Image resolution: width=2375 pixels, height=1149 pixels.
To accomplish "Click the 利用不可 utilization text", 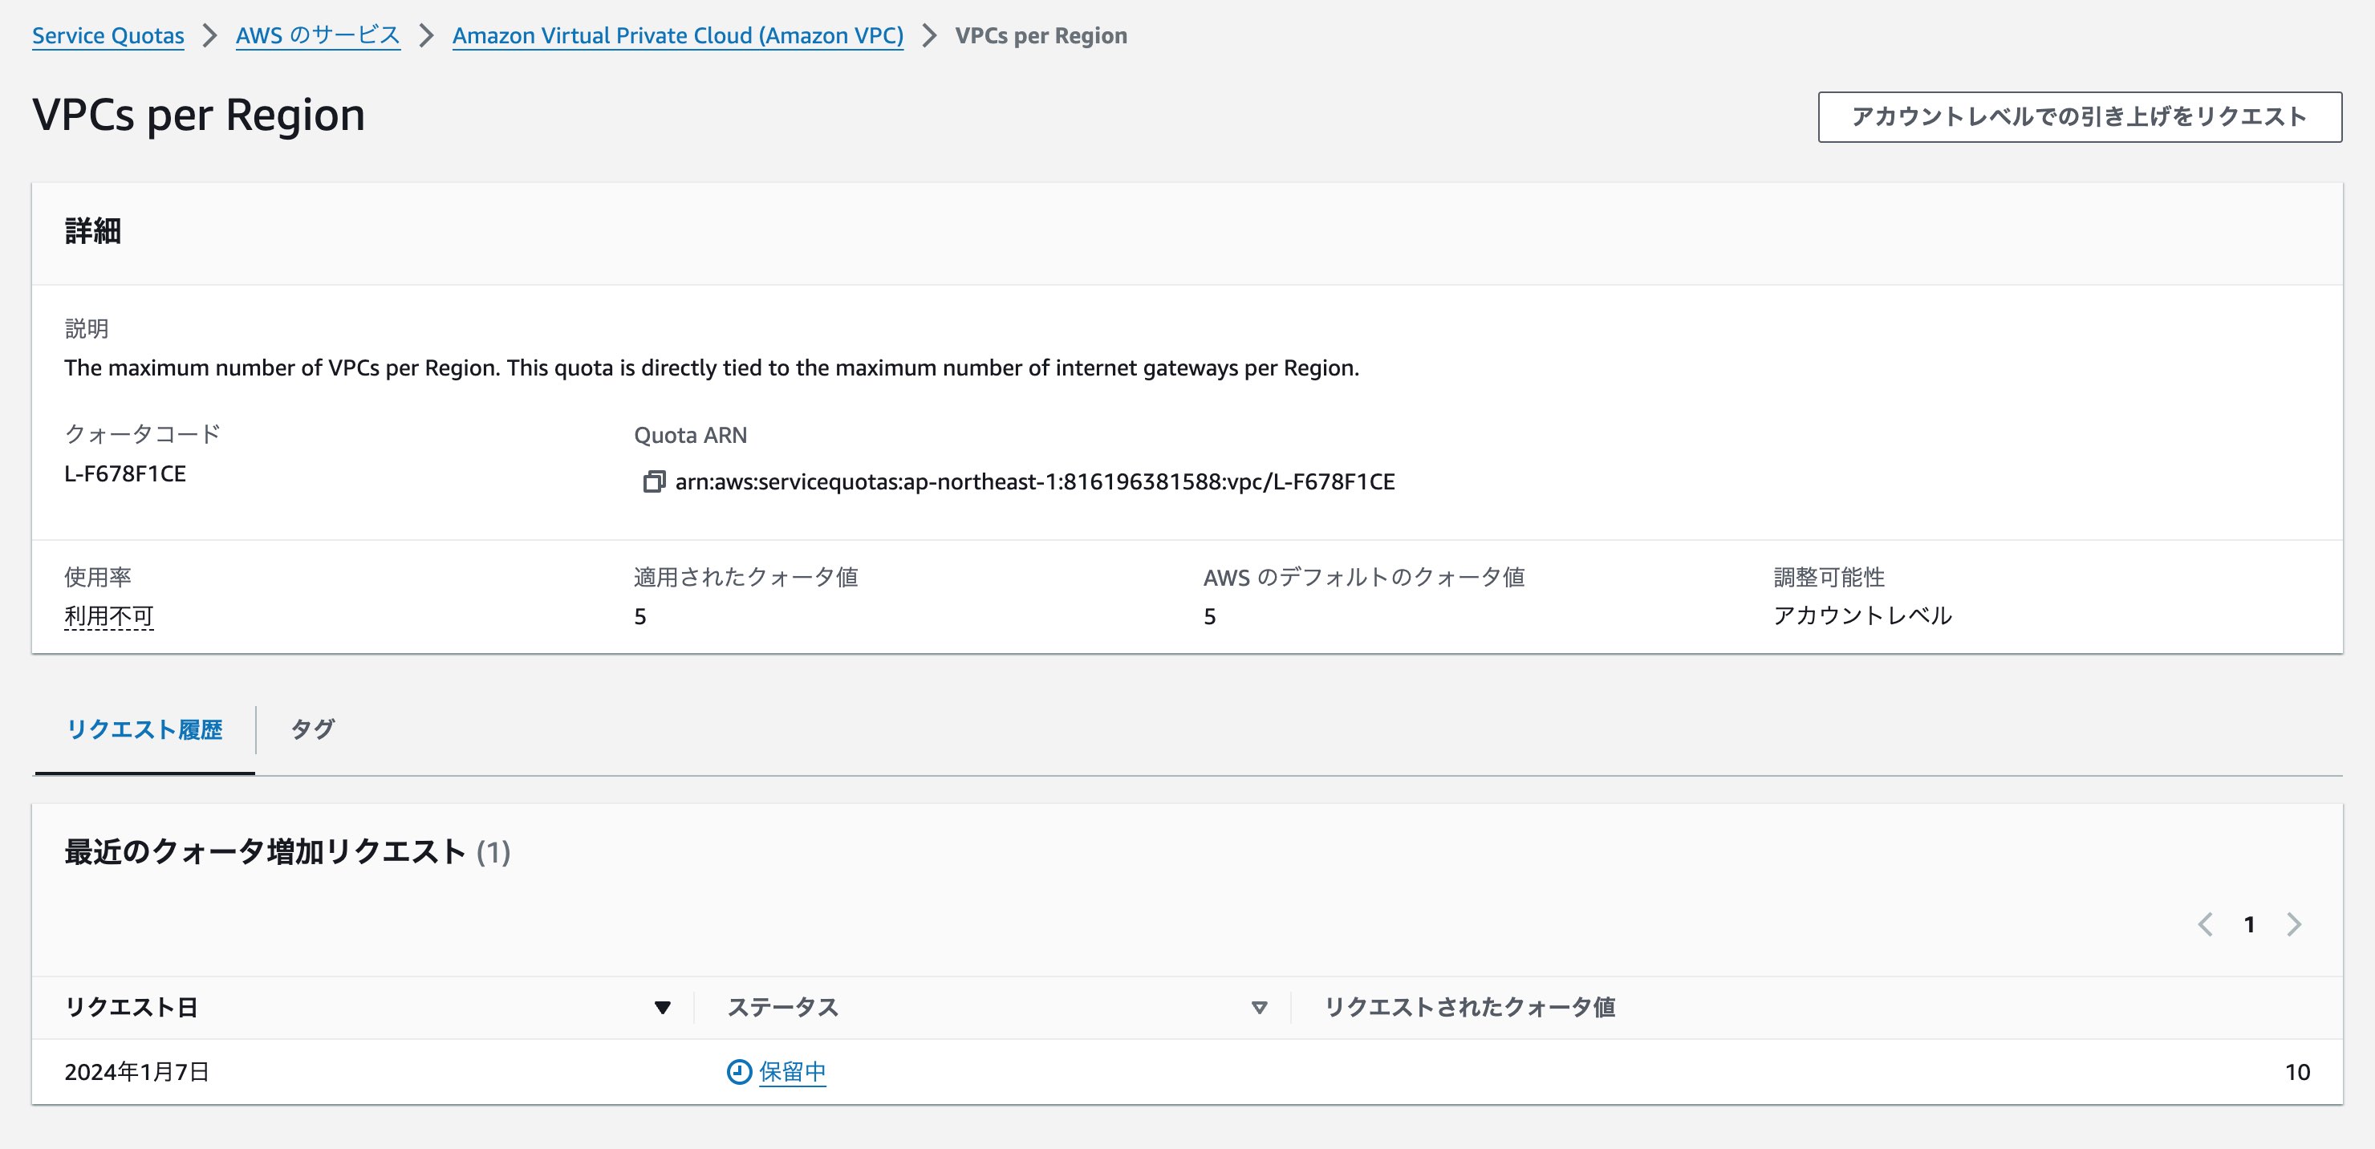I will (109, 616).
